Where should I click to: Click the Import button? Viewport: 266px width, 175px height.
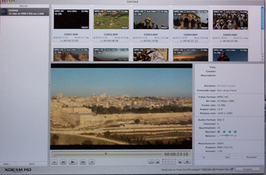(x=247, y=169)
